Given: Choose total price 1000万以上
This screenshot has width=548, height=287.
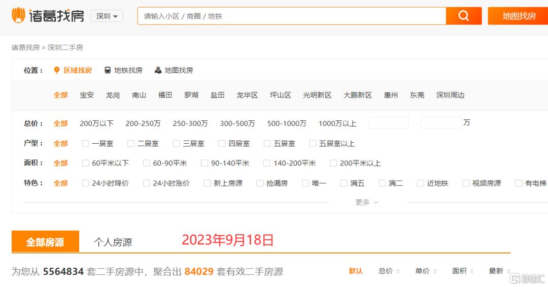Looking at the screenshot, I should coord(337,123).
